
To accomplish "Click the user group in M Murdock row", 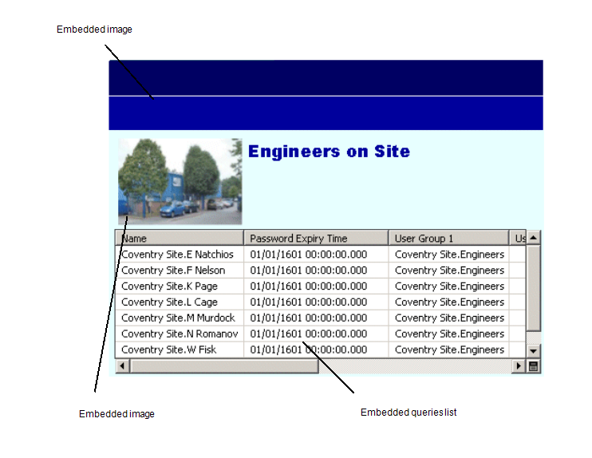I will point(448,318).
